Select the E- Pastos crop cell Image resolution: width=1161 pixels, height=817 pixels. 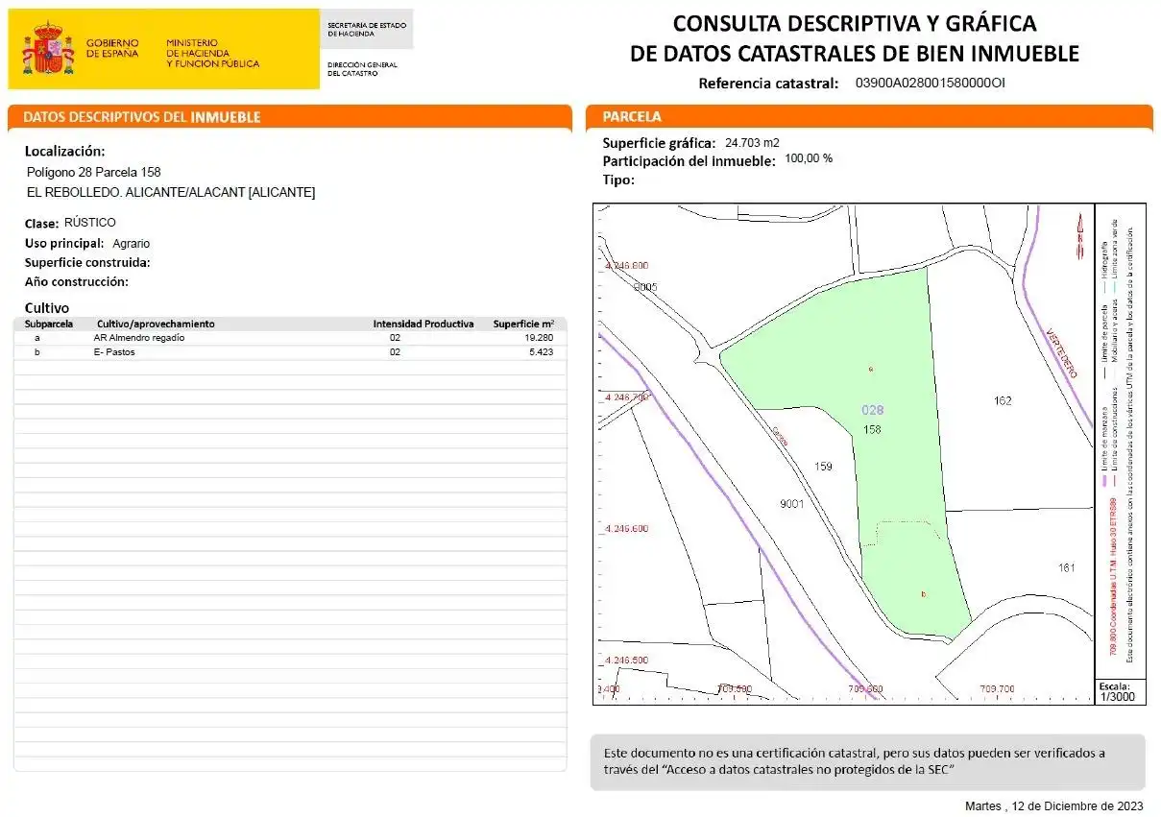click(x=114, y=352)
